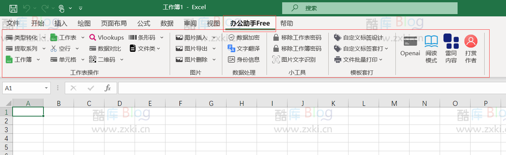The image size is (506, 155).
Task: Open the 文件类 menu
Action: [x=145, y=48]
